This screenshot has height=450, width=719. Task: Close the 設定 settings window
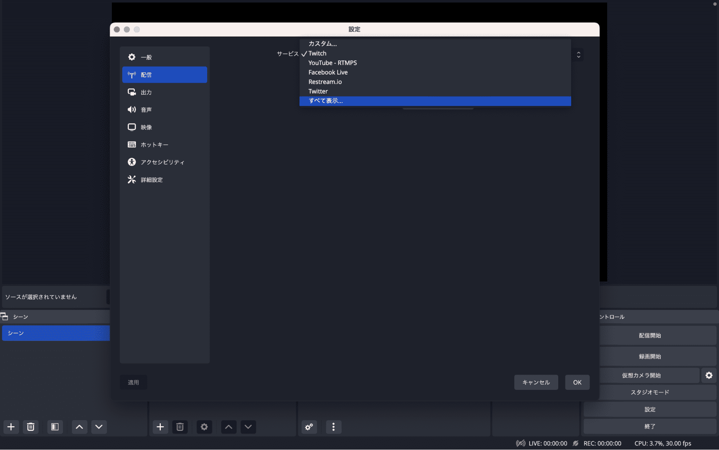[x=117, y=30]
